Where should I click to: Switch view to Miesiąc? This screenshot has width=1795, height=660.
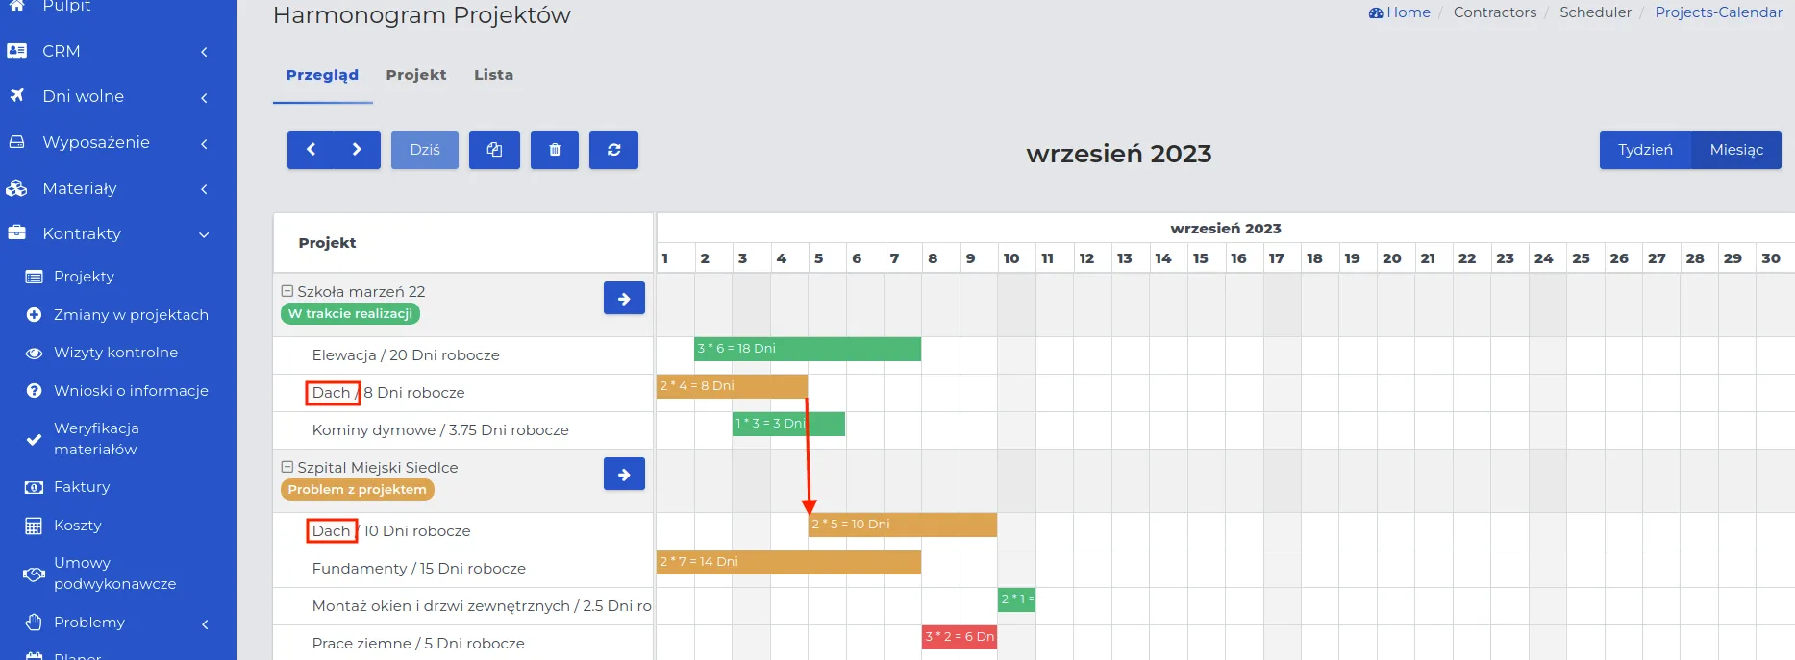point(1736,150)
